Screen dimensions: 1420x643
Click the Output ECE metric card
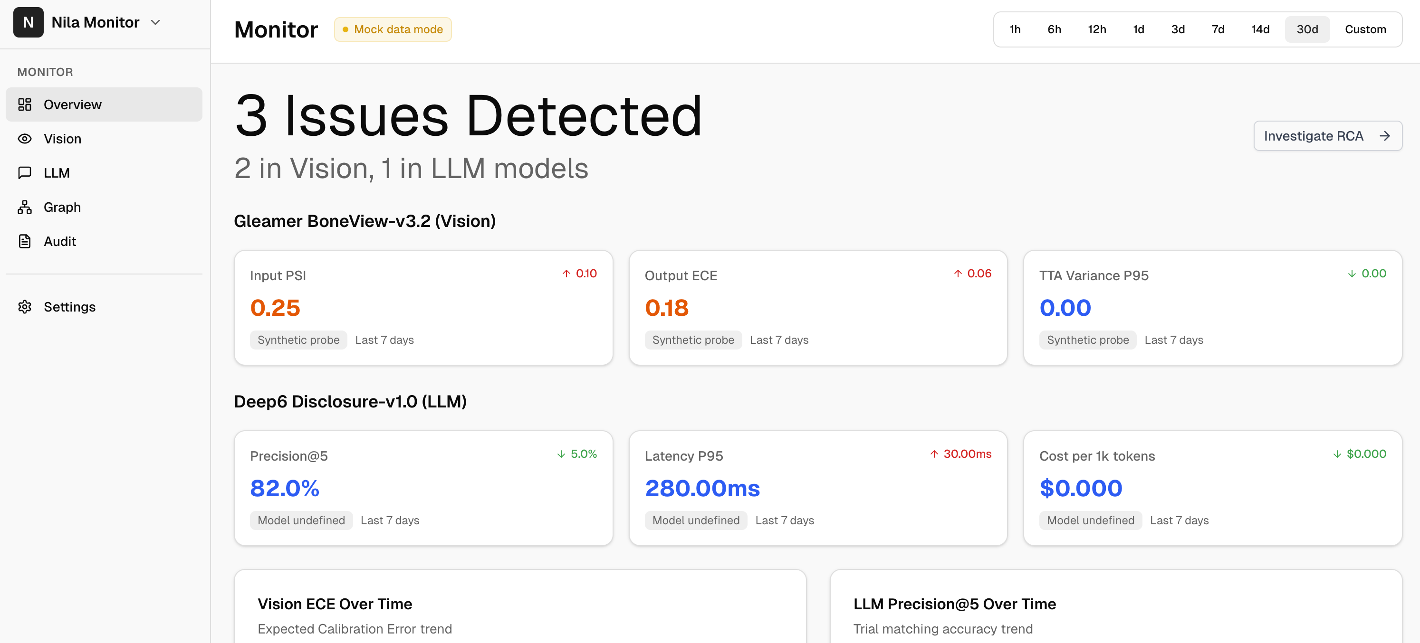click(x=818, y=307)
